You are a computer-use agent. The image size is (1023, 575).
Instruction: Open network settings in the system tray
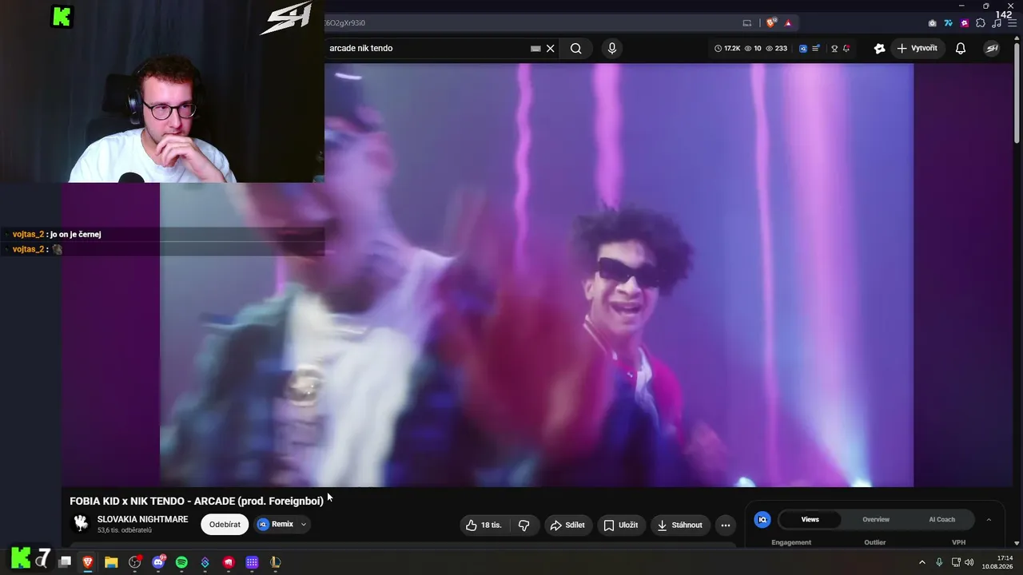click(x=956, y=562)
